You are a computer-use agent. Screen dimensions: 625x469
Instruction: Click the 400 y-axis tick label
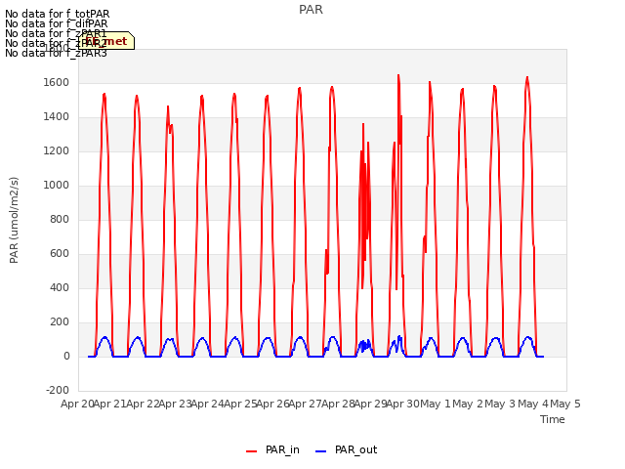point(60,287)
